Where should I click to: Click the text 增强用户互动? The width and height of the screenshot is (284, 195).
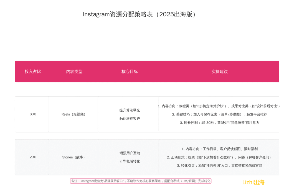[x=130, y=153]
